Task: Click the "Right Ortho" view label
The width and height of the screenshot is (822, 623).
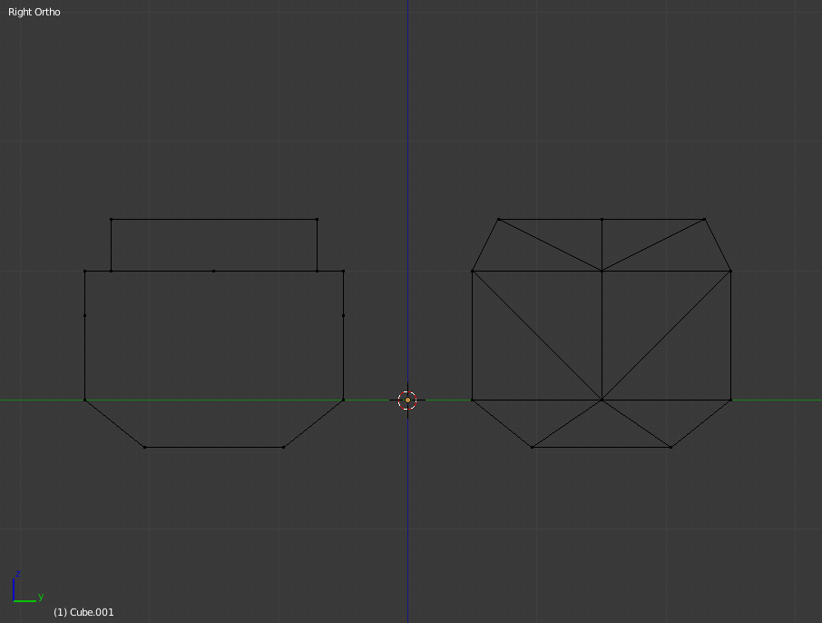Action: [x=34, y=12]
